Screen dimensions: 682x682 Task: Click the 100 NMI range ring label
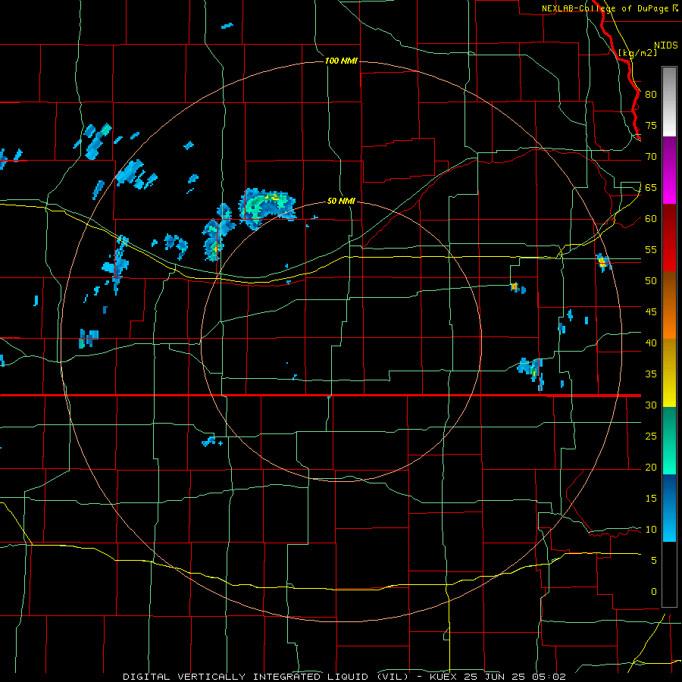tap(341, 61)
